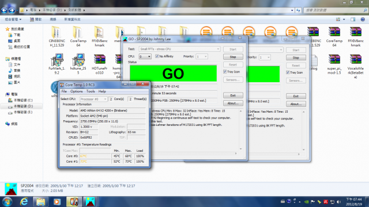
Task: Open Explorer help icon
Action: (363, 20)
